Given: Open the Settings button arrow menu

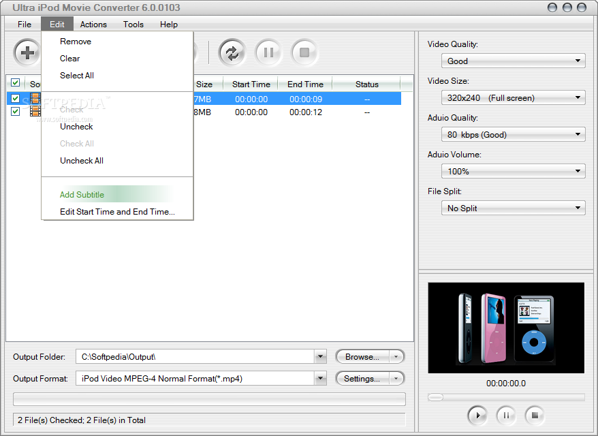Looking at the screenshot, I should tap(396, 378).
